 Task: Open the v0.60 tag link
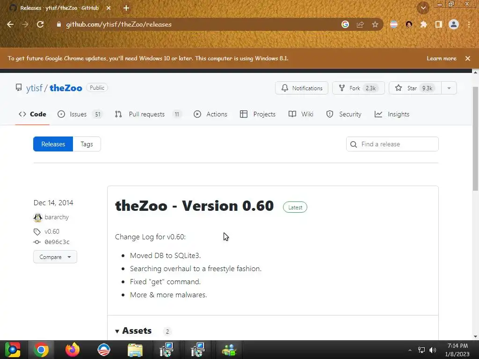point(52,231)
